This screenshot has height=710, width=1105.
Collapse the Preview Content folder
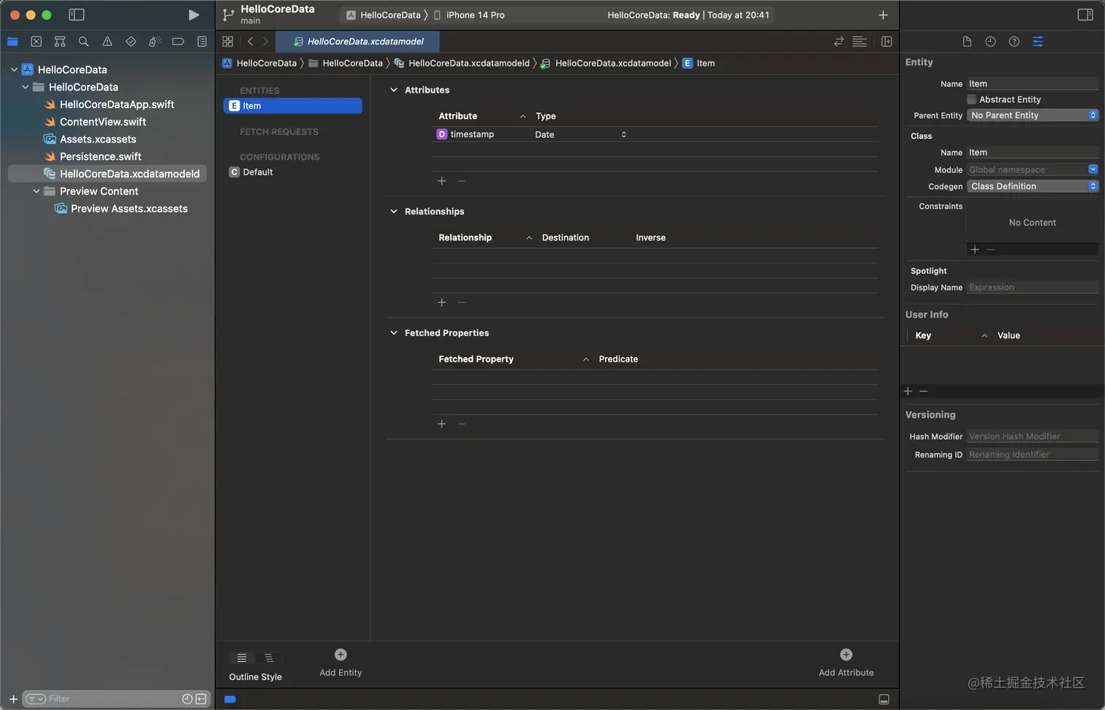tap(37, 191)
